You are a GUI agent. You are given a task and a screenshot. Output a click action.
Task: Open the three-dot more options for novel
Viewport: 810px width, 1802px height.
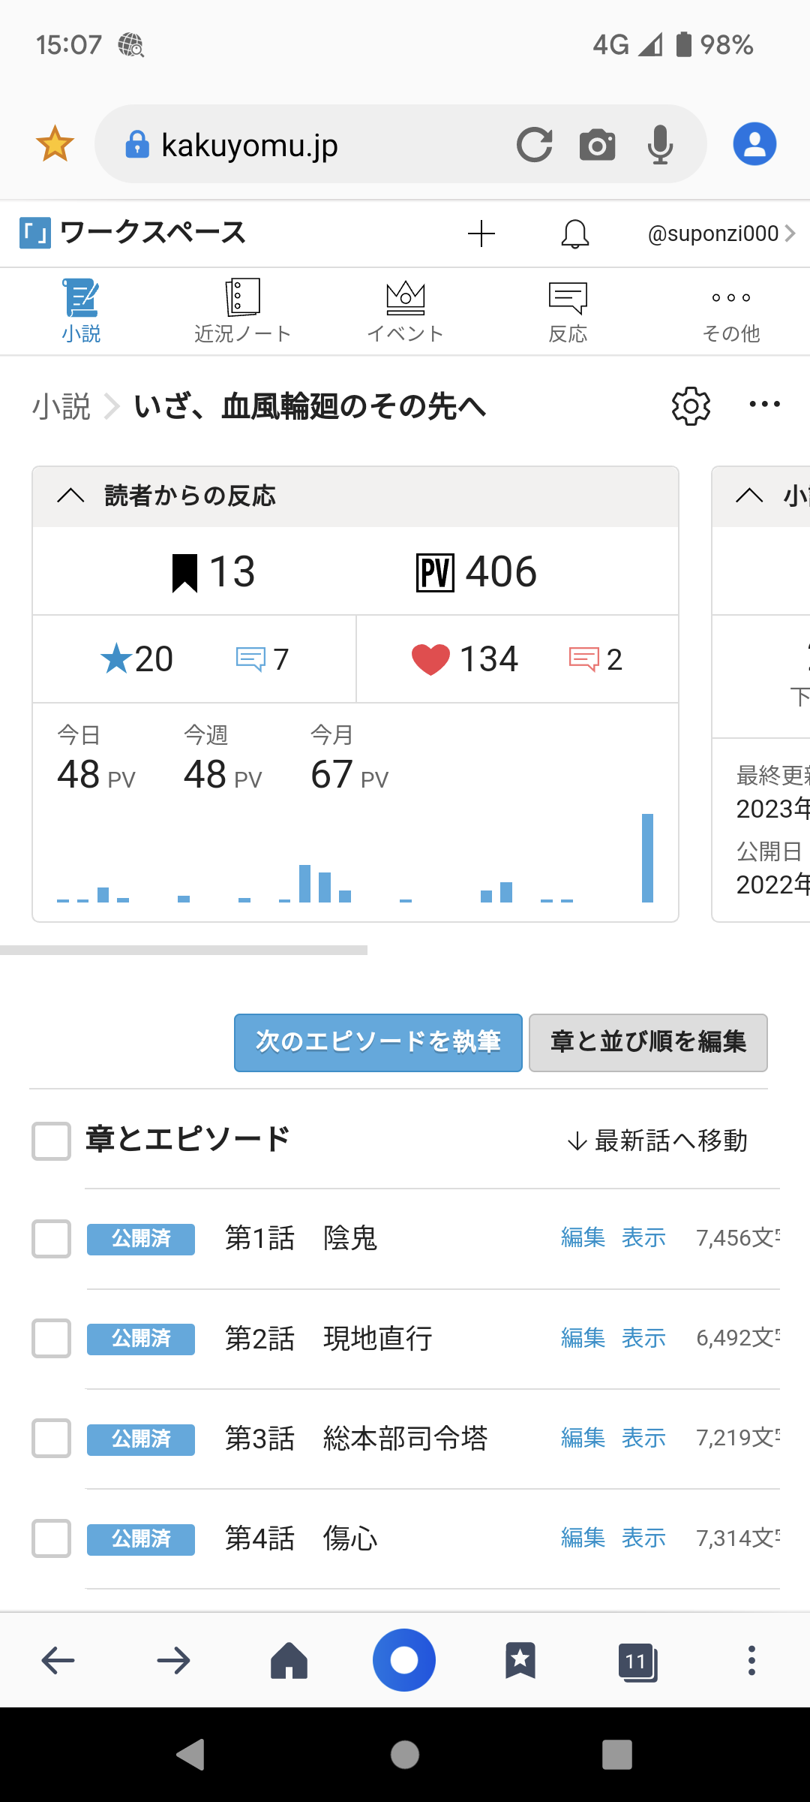(764, 405)
